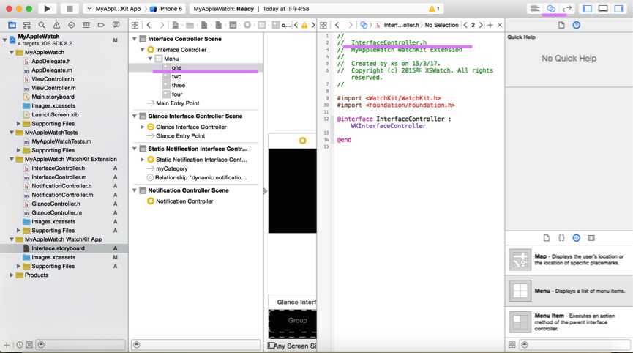Select InterfaceController.m file
Screen dimensions: 633x353
click(x=59, y=177)
